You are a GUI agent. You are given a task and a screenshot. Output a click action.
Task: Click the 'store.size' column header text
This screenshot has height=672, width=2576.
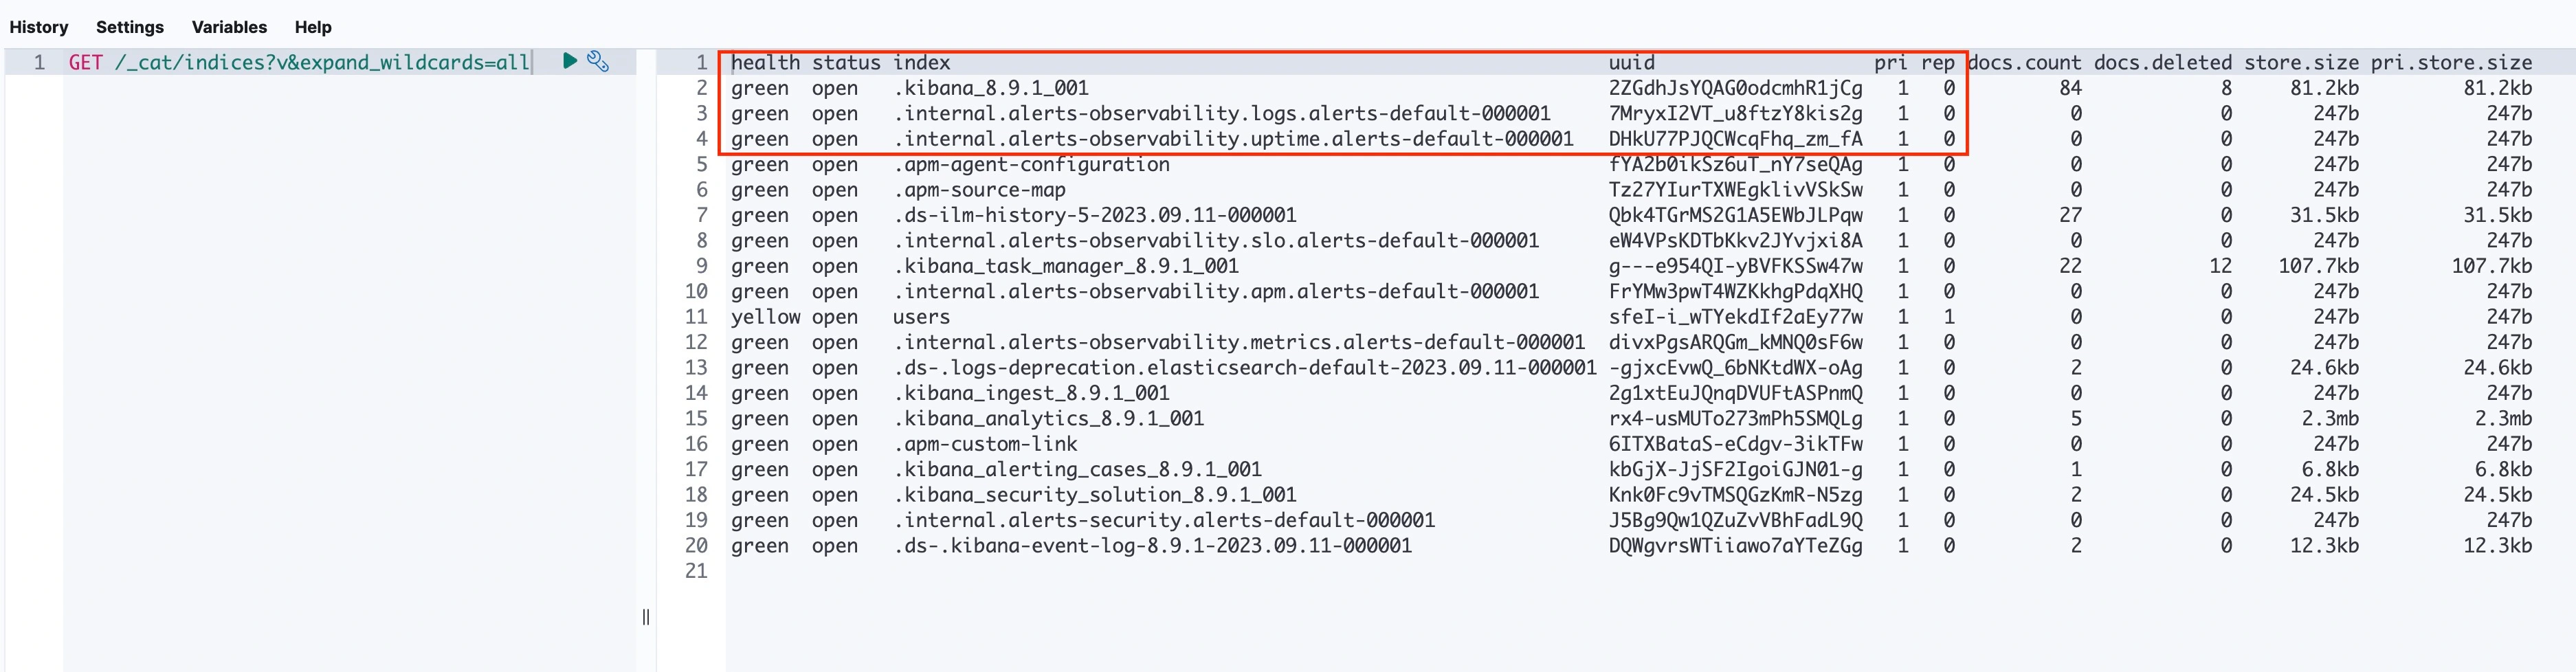(x=2300, y=62)
